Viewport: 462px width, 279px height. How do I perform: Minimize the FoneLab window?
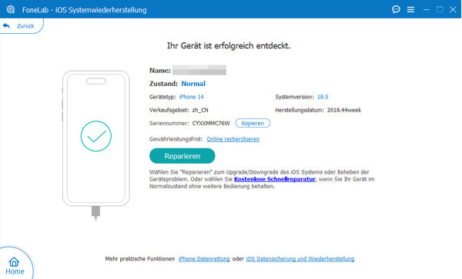tap(427, 10)
